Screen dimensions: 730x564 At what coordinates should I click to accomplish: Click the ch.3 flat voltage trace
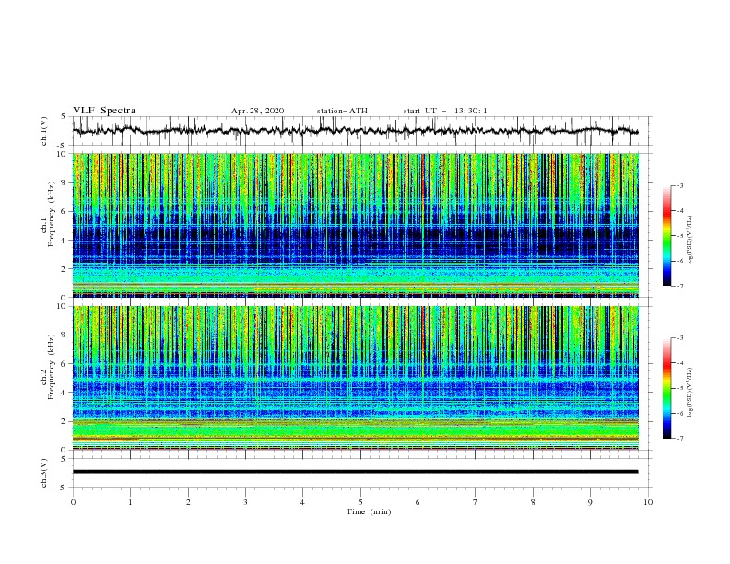click(355, 472)
